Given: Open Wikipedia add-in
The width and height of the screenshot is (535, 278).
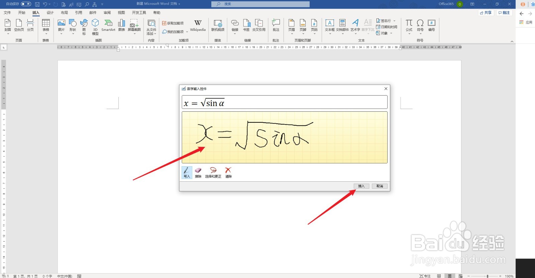Looking at the screenshot, I should 198,25.
